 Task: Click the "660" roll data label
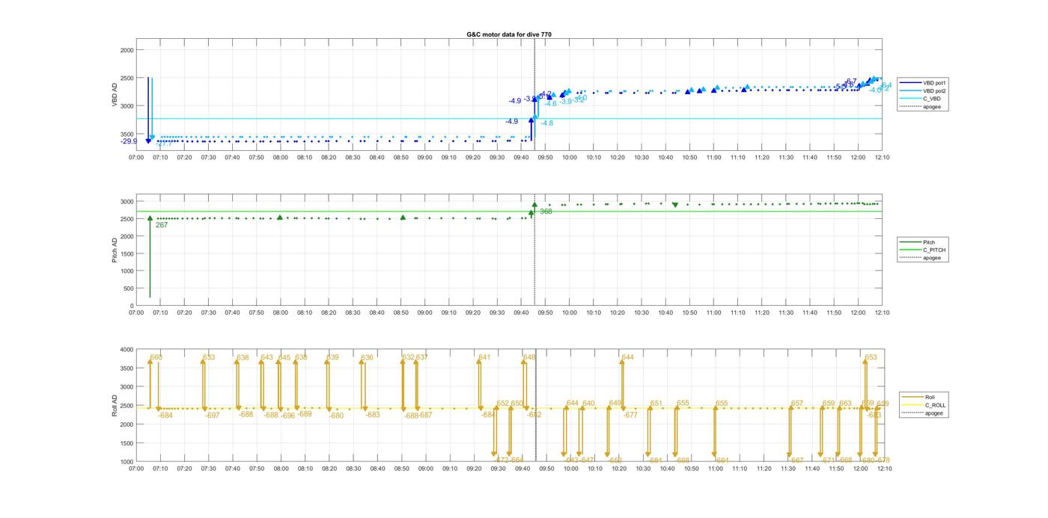[x=156, y=357]
